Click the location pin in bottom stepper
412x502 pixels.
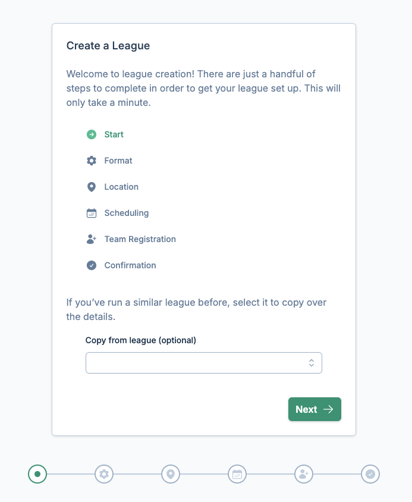[x=171, y=474]
